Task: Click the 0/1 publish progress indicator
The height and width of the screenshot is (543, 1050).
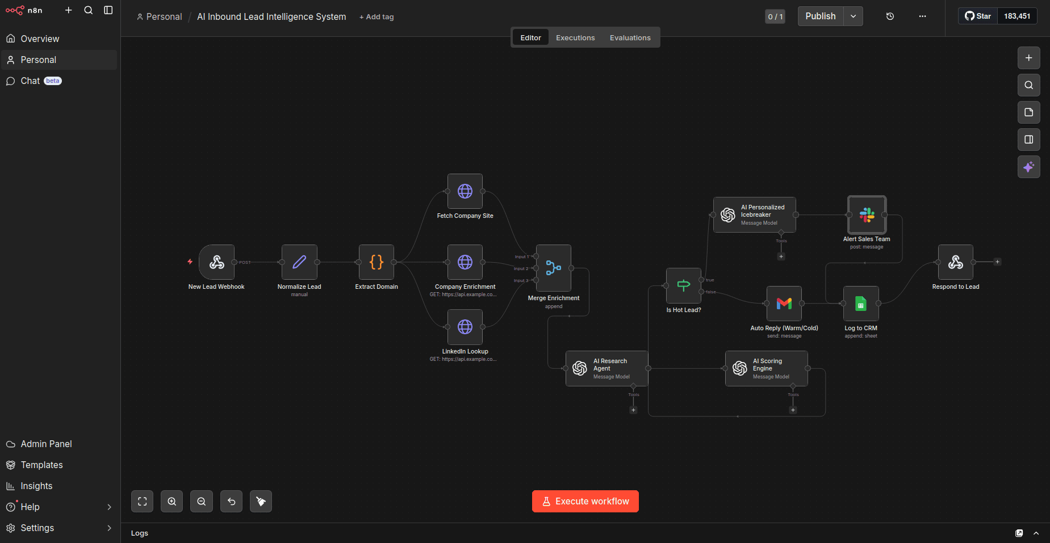Action: (x=775, y=16)
